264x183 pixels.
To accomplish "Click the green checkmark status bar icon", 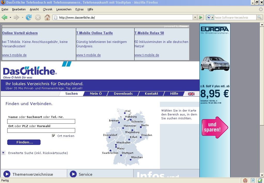I will 260,180.
